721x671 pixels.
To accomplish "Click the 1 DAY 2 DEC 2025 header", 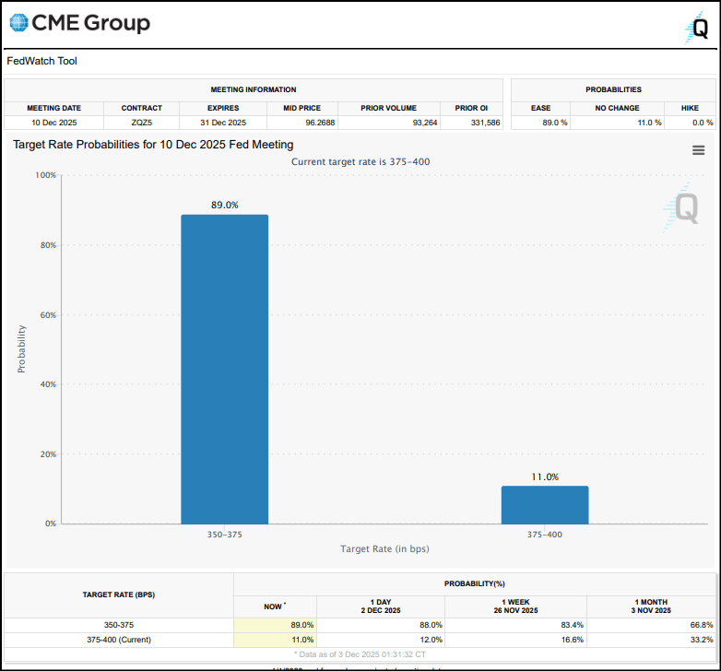I will (x=381, y=606).
